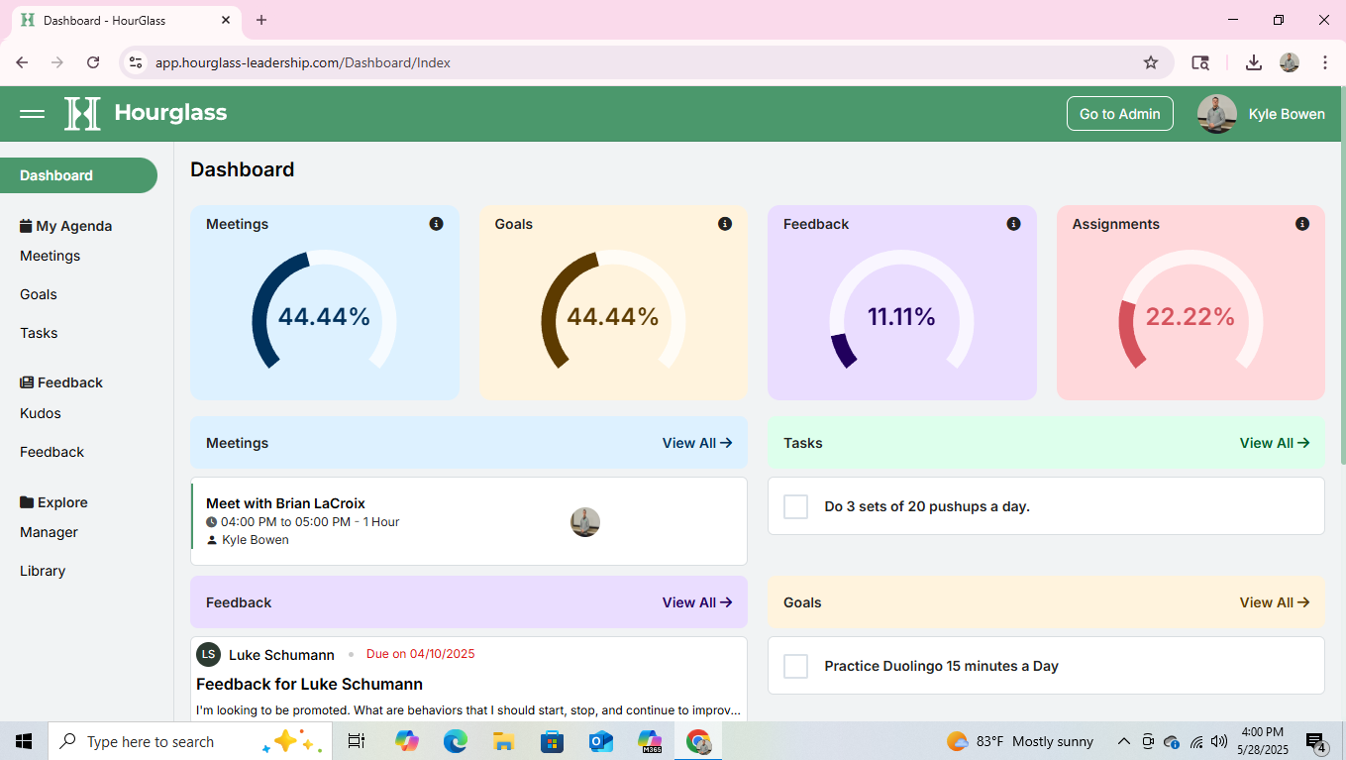This screenshot has width=1346, height=760.
Task: Reload the page in Chrome
Action: tap(93, 62)
